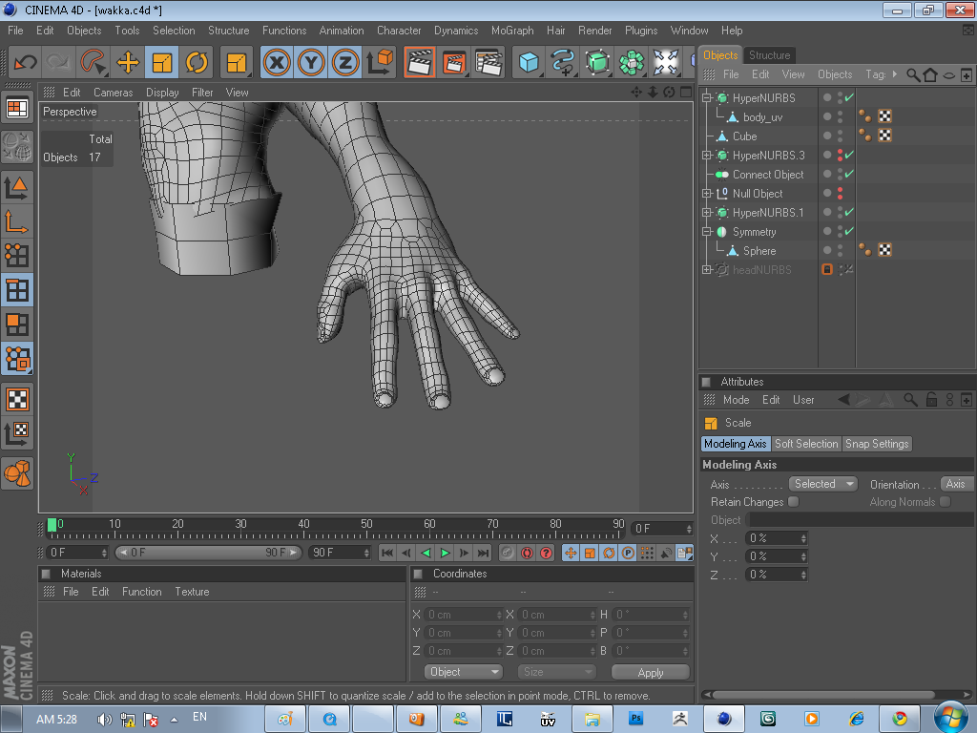Open the Functions menu
The width and height of the screenshot is (977, 733).
pos(284,31)
